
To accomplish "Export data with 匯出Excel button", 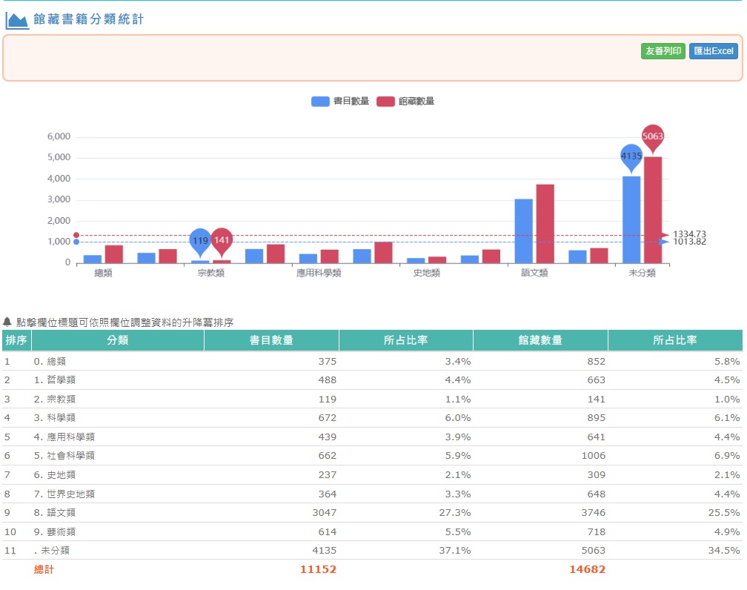I will click(713, 51).
